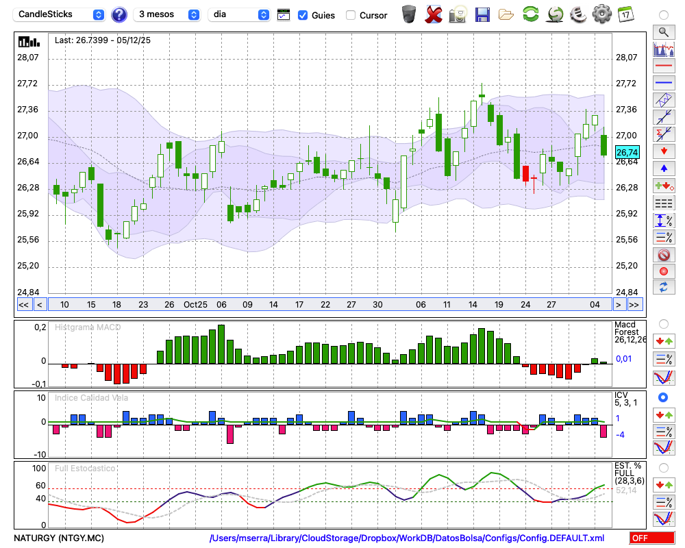685x548 pixels.
Task: Open the Config.DEFAULT.xml file path link
Action: tap(407, 538)
